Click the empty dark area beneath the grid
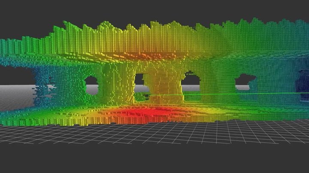The height and width of the screenshot is (173, 309). click(x=154, y=159)
